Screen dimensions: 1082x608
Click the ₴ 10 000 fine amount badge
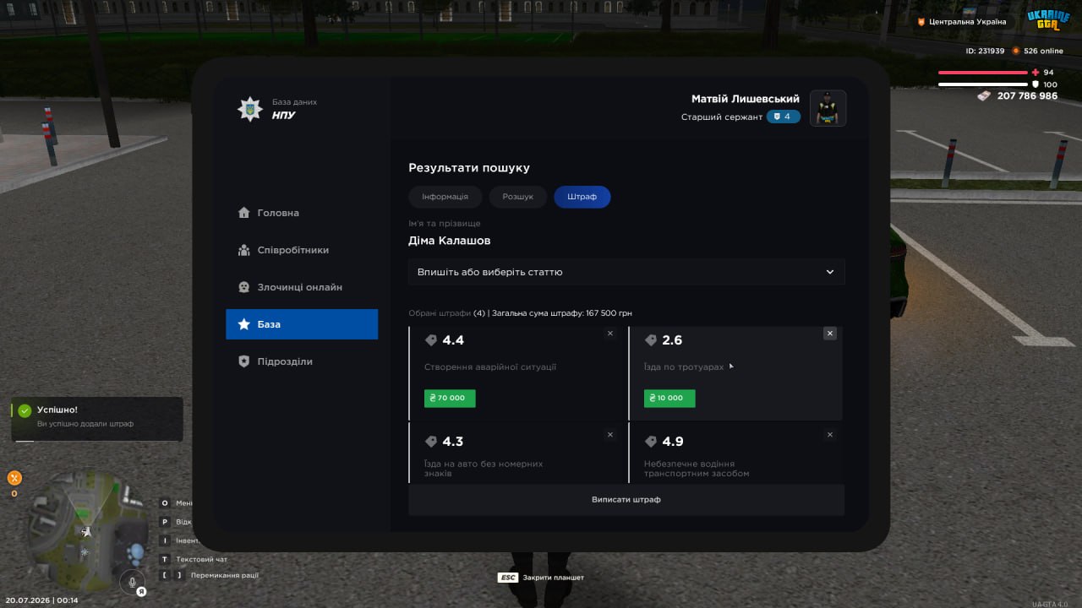coord(669,398)
